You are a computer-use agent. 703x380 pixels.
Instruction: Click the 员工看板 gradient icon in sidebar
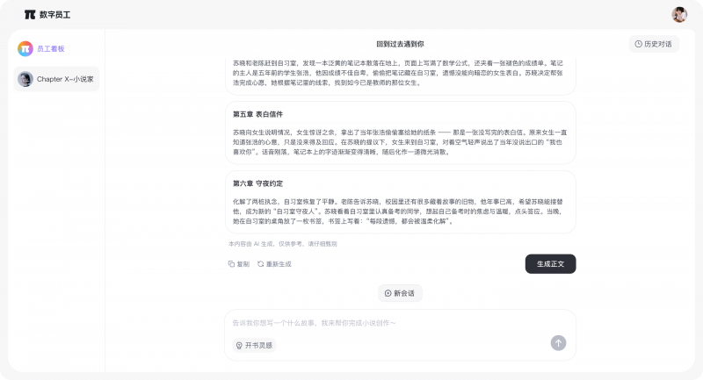point(25,49)
